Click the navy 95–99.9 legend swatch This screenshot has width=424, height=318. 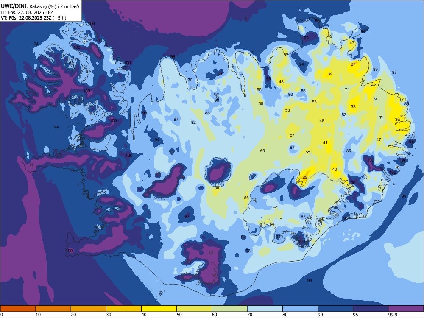click(371, 309)
